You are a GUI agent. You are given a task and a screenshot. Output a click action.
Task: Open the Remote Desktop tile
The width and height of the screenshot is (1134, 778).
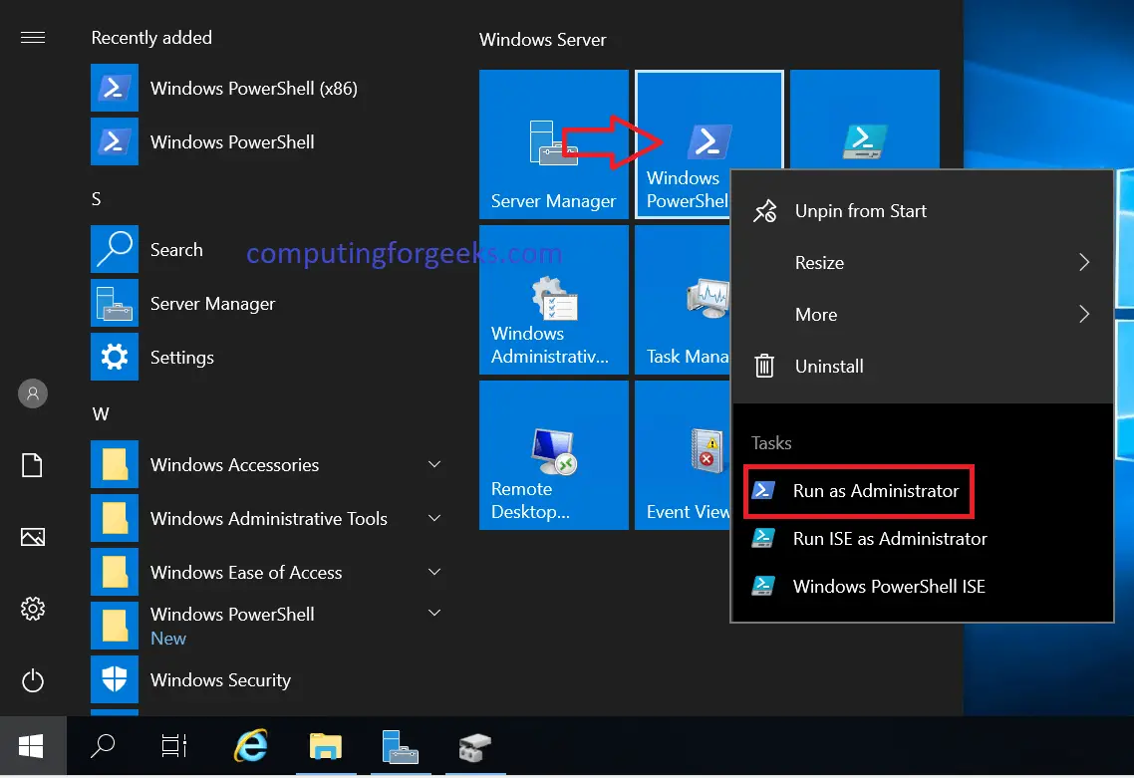(x=553, y=454)
